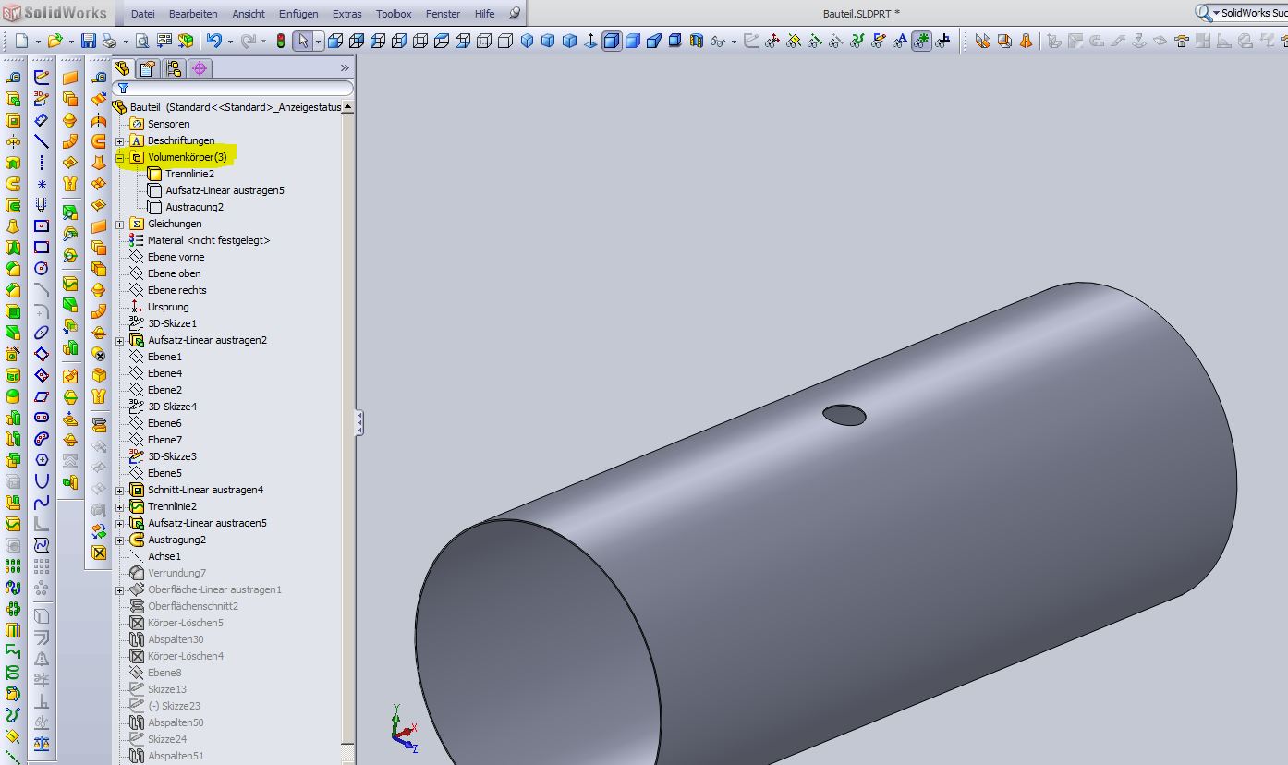Open the DimXpertManager crosshair tab

[200, 68]
